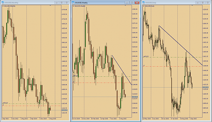Open the triangle menu beside the XAUUSD,Daily chart label
This screenshot has height=122, width=212.
(x=144, y=6)
